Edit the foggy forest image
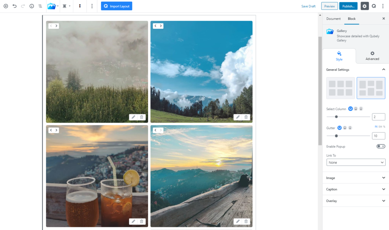 [133, 117]
